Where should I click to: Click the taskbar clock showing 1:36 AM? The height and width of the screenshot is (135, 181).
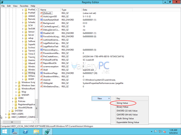(173, 132)
